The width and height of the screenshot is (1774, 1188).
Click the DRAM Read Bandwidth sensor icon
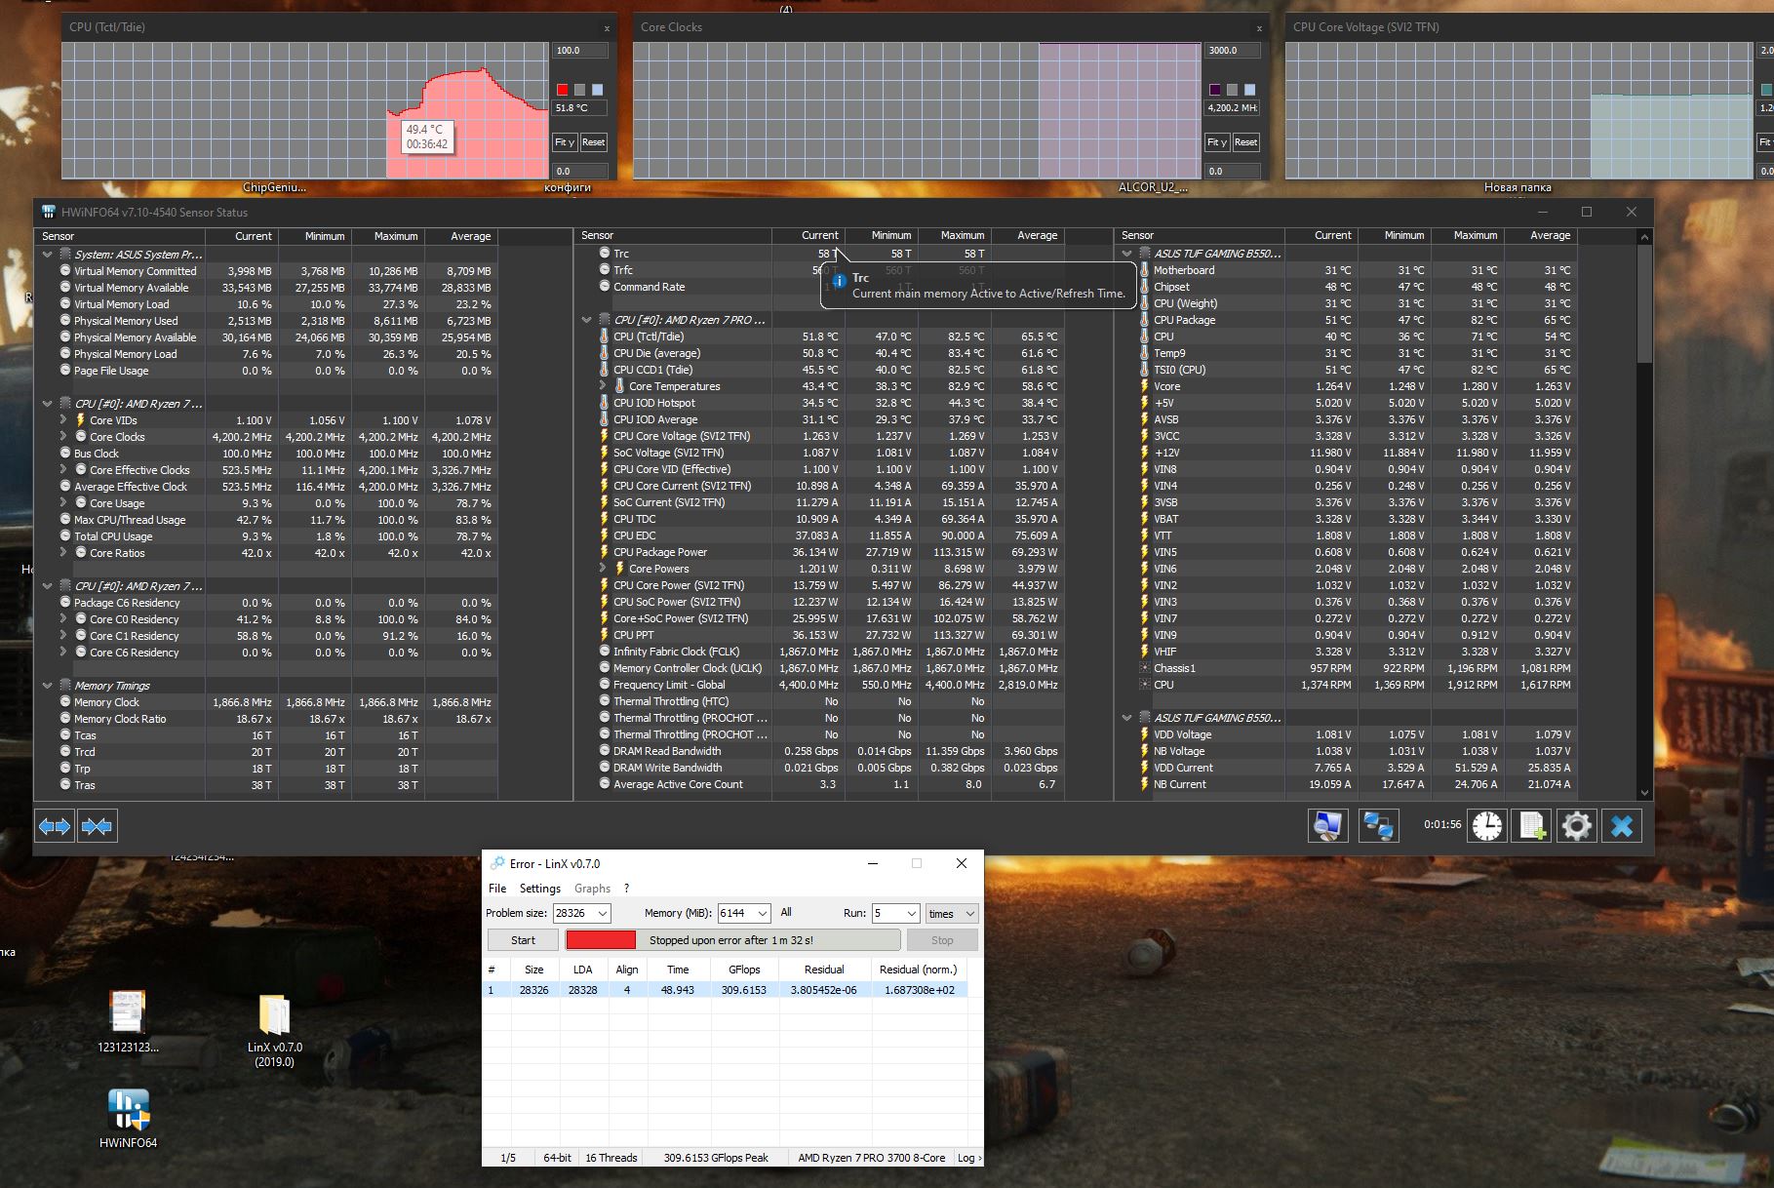click(x=605, y=751)
